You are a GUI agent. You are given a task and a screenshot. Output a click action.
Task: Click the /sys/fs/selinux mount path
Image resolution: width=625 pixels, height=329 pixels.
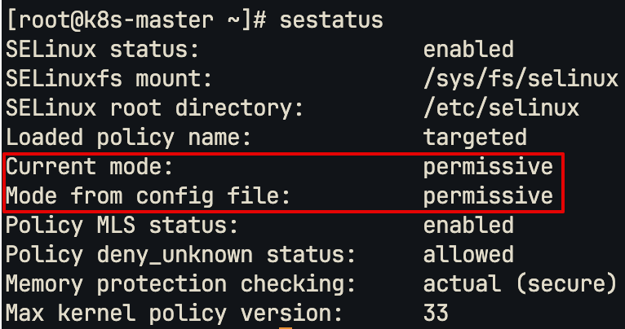coord(521,80)
